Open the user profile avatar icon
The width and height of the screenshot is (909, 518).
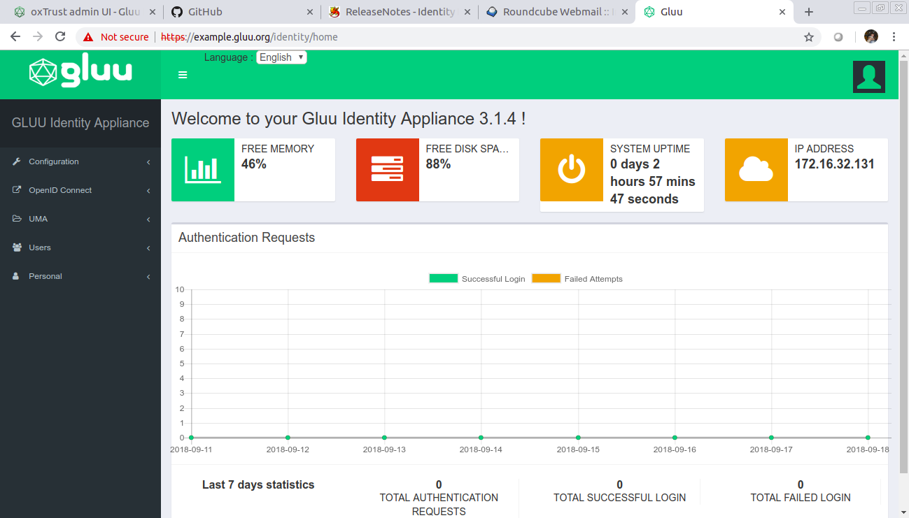click(869, 77)
